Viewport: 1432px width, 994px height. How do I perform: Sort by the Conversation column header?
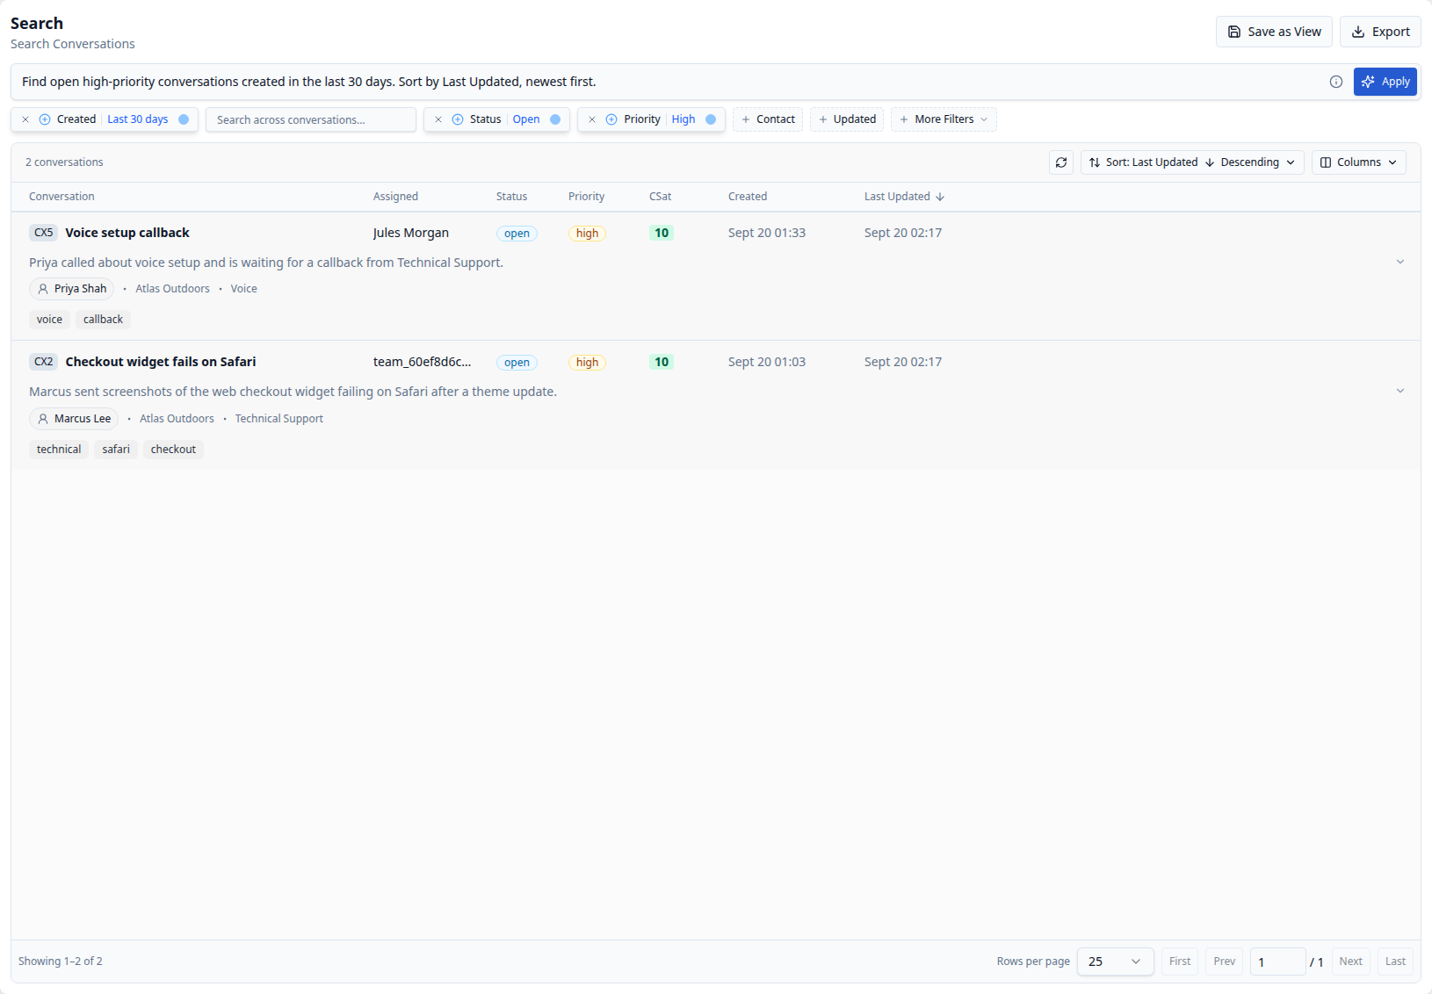[x=61, y=197]
